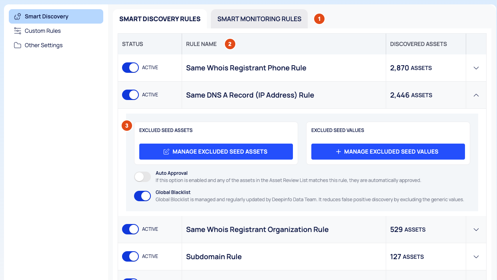Collapse Same DNS A Record Rule row

[476, 95]
